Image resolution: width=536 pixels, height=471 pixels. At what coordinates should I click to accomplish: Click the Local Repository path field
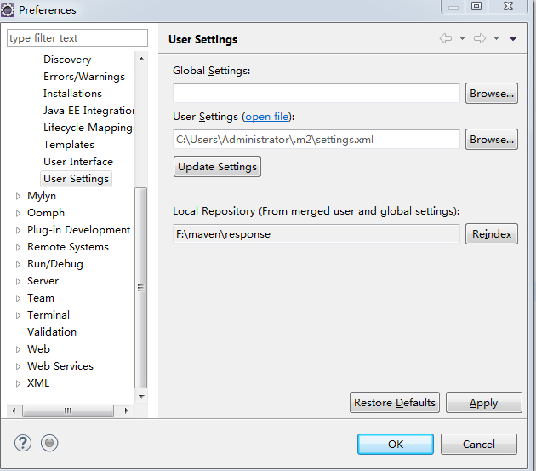(x=316, y=234)
